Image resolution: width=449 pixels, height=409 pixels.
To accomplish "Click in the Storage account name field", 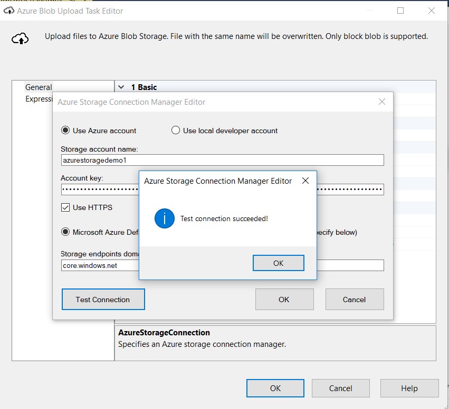I will [222, 161].
